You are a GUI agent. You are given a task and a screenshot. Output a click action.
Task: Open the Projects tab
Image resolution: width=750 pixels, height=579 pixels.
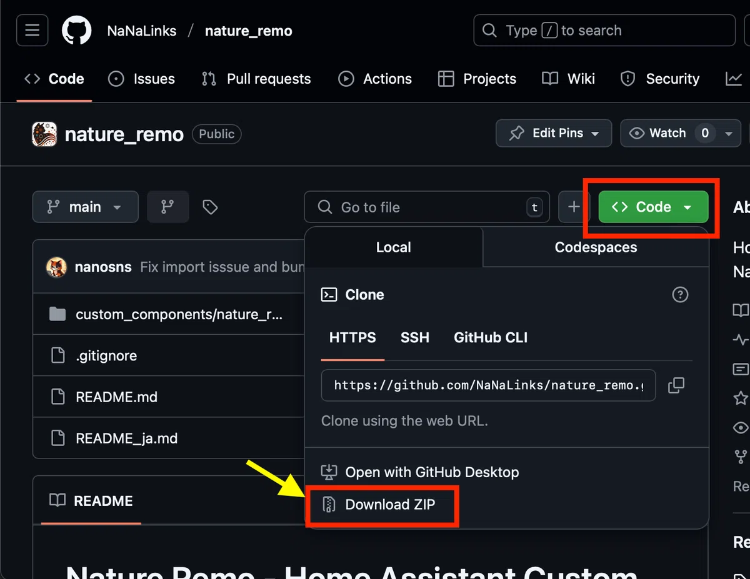coord(477,79)
